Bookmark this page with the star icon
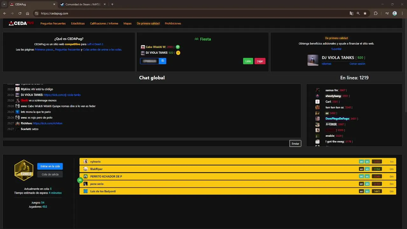Screen dimensions: 407x229 point(365,13)
